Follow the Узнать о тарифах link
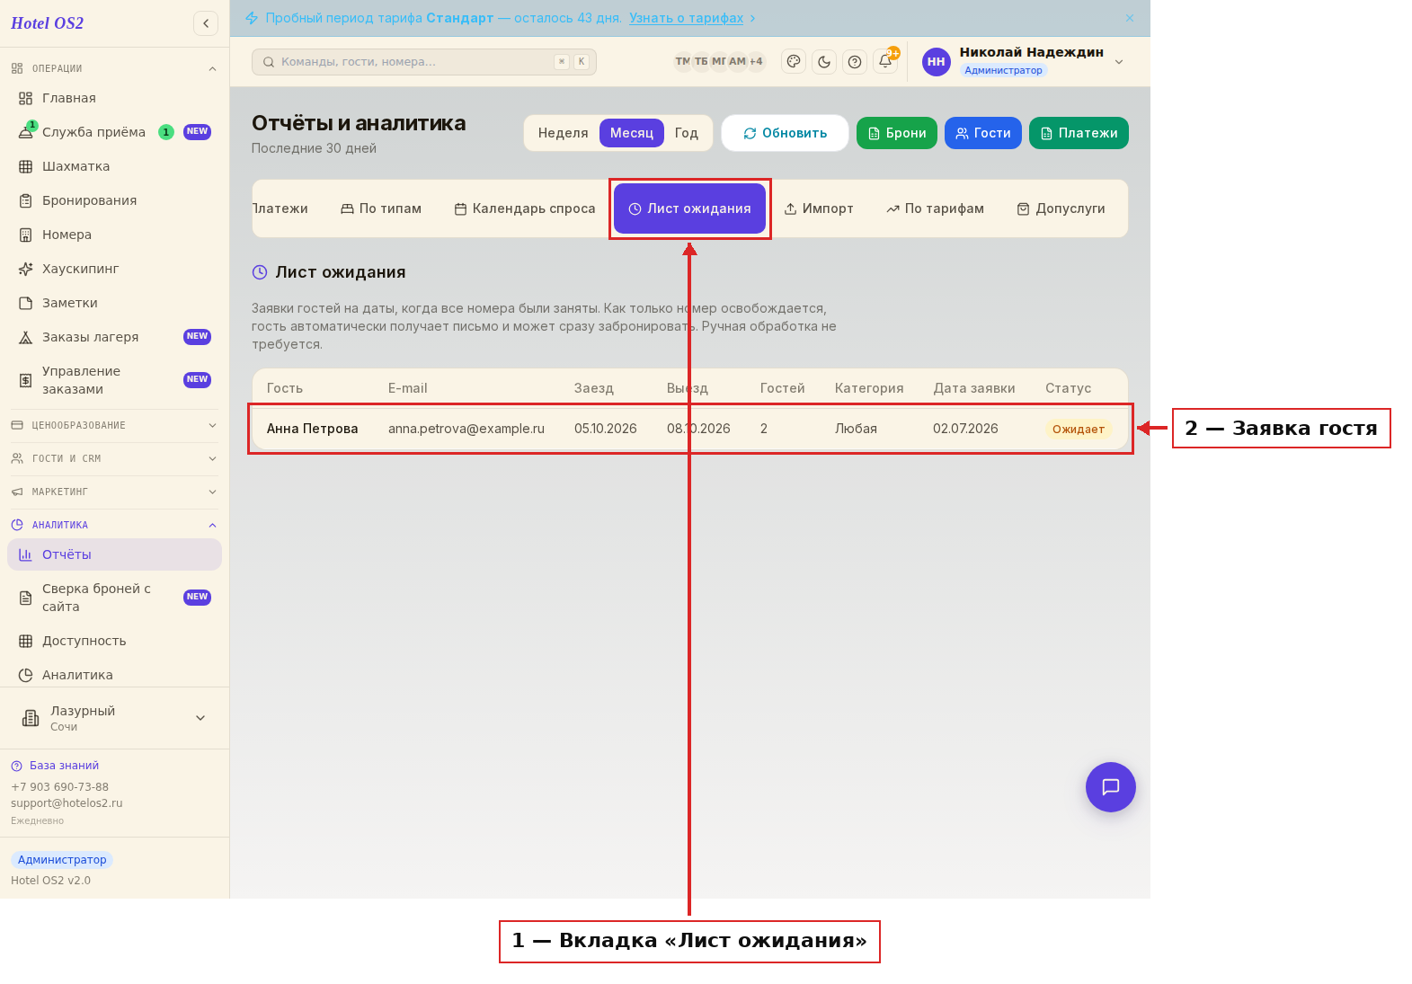1412x984 pixels. click(x=687, y=18)
